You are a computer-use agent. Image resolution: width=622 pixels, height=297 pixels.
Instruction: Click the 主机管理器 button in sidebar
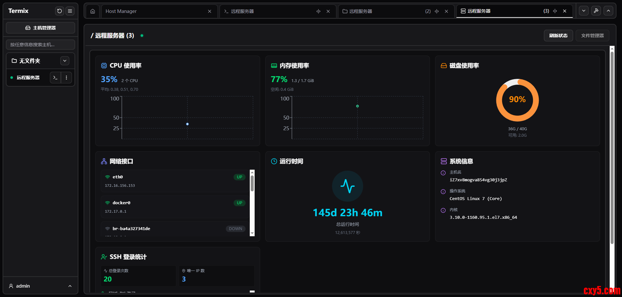click(40, 28)
